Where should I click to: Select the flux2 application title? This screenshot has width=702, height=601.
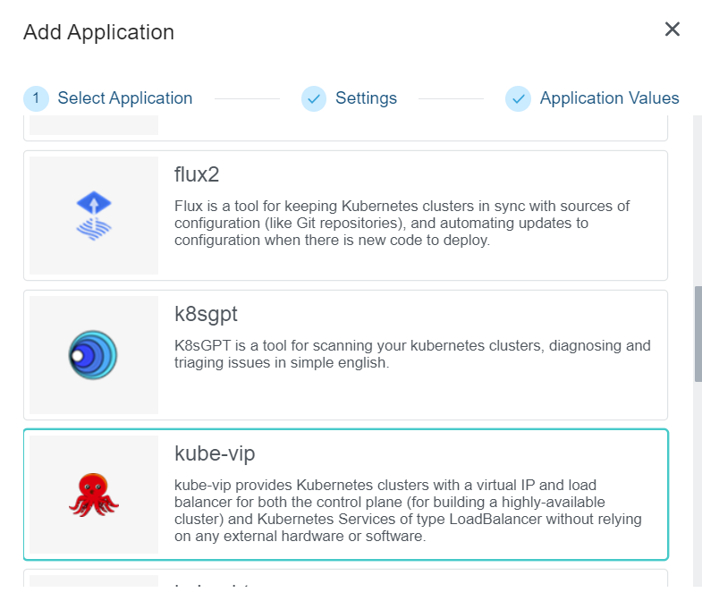pos(197,174)
